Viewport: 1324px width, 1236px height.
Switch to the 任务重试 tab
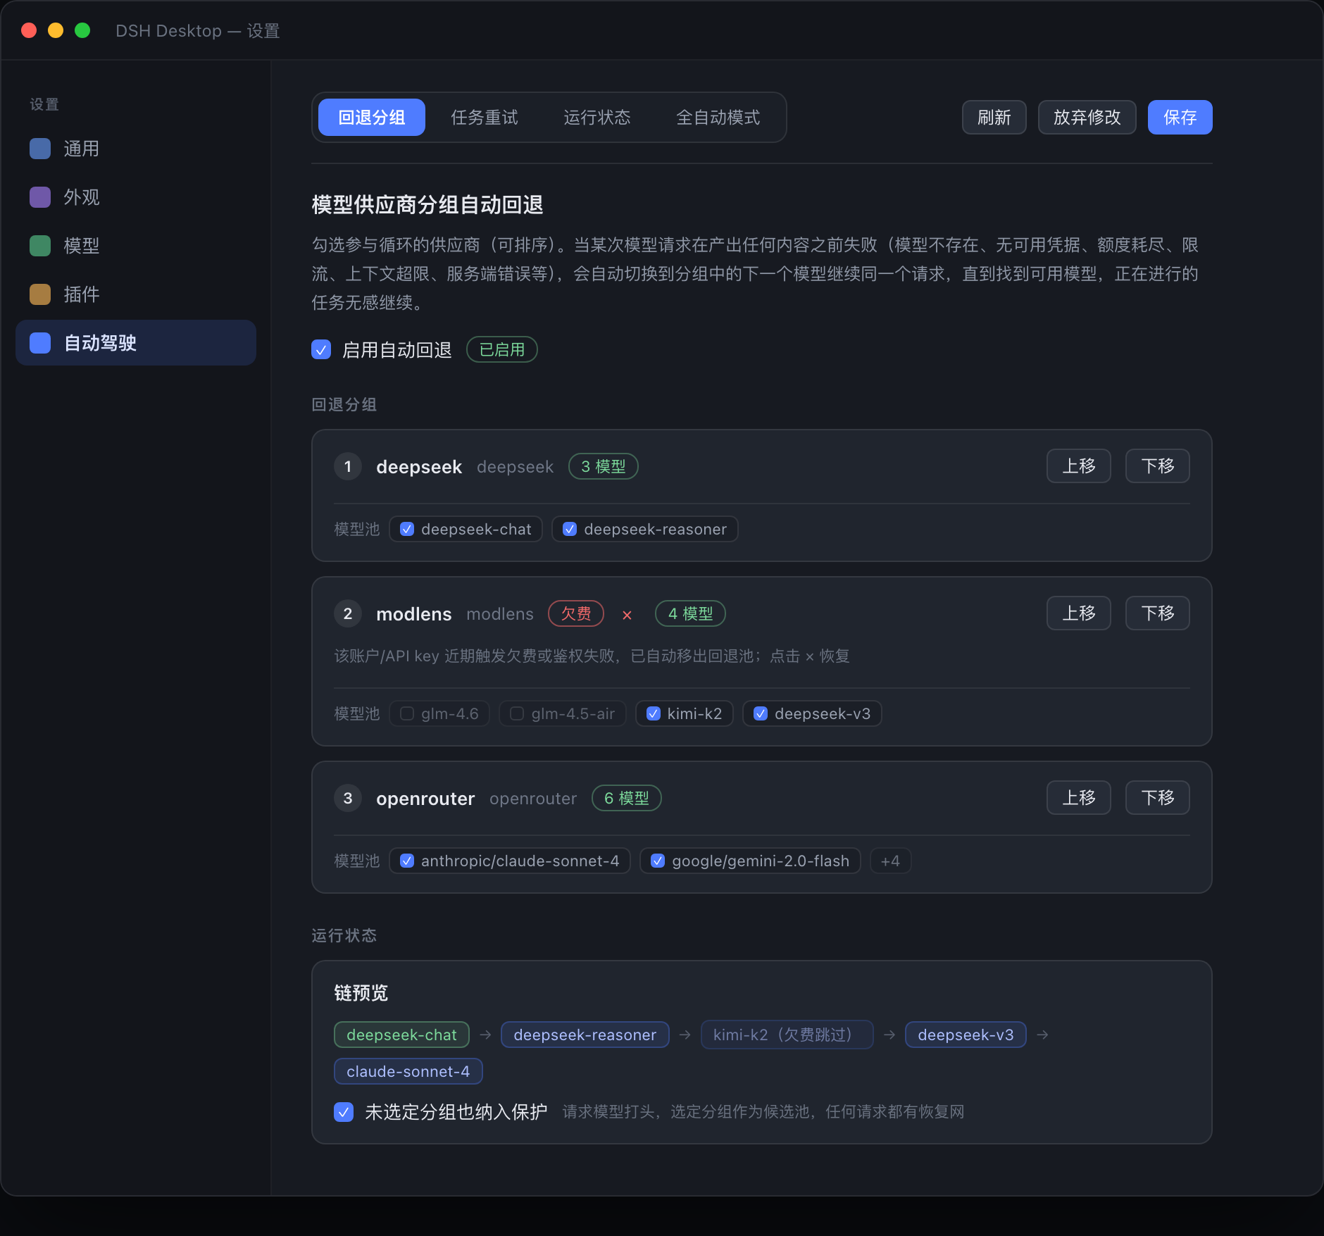484,117
